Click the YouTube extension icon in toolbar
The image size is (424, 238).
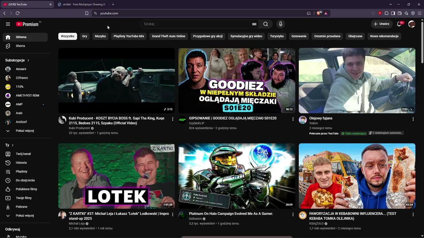click(380, 13)
